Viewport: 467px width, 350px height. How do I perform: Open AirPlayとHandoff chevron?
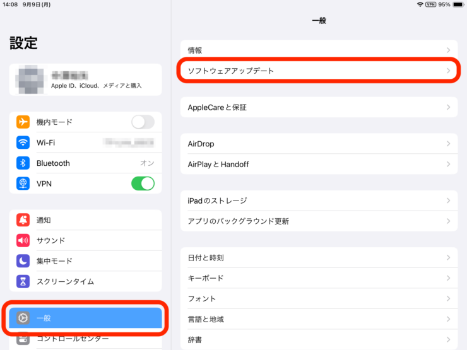coord(448,165)
